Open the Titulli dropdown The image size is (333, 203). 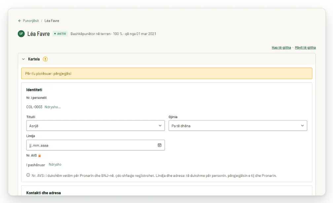pos(95,126)
